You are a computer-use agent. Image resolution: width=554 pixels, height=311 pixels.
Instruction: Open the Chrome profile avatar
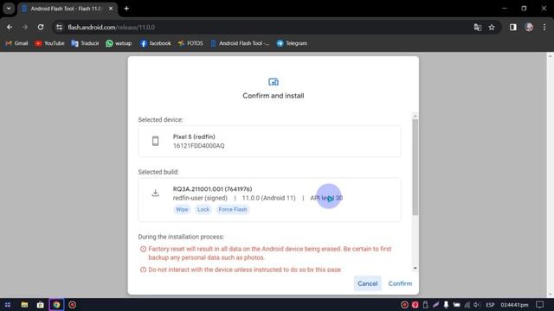click(529, 27)
